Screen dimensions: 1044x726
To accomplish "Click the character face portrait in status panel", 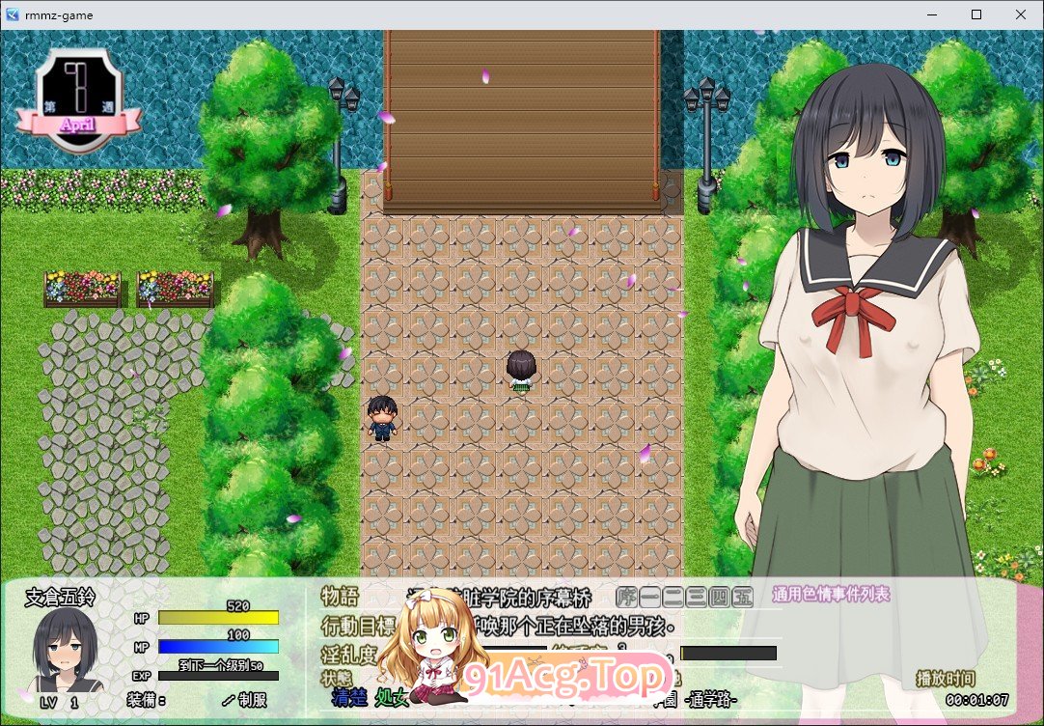I will coord(66,650).
